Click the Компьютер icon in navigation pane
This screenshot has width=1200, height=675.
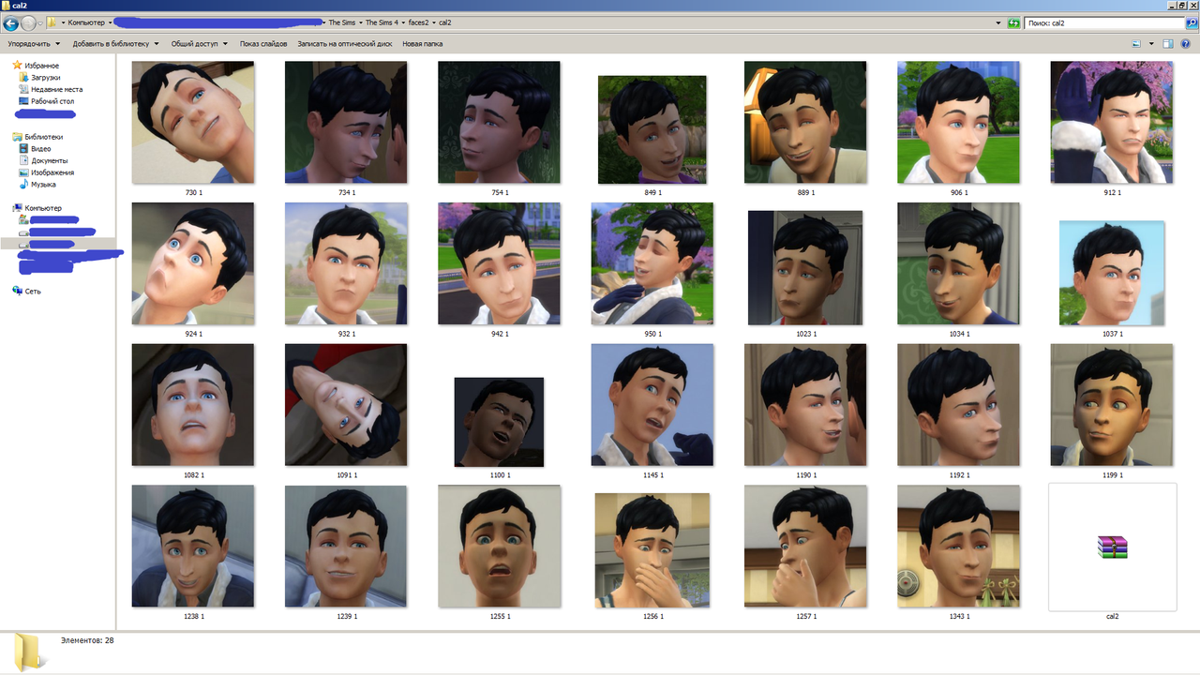[18, 208]
